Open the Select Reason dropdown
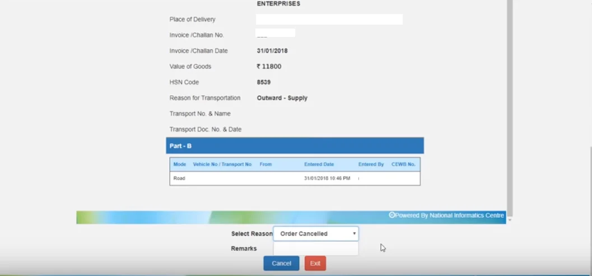Image resolution: width=592 pixels, height=276 pixels. pyautogui.click(x=316, y=233)
